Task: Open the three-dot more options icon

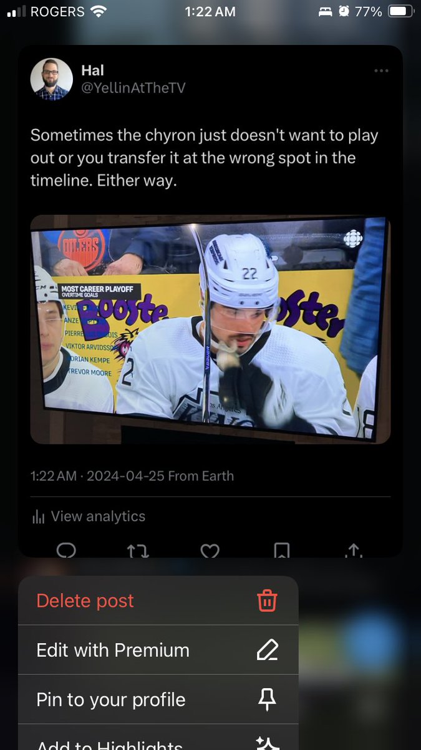Action: (x=381, y=71)
